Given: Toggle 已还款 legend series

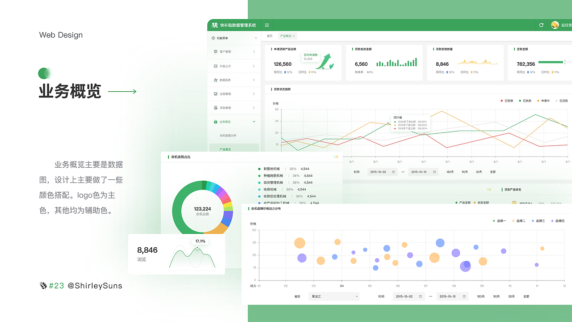Looking at the screenshot, I should (562, 101).
